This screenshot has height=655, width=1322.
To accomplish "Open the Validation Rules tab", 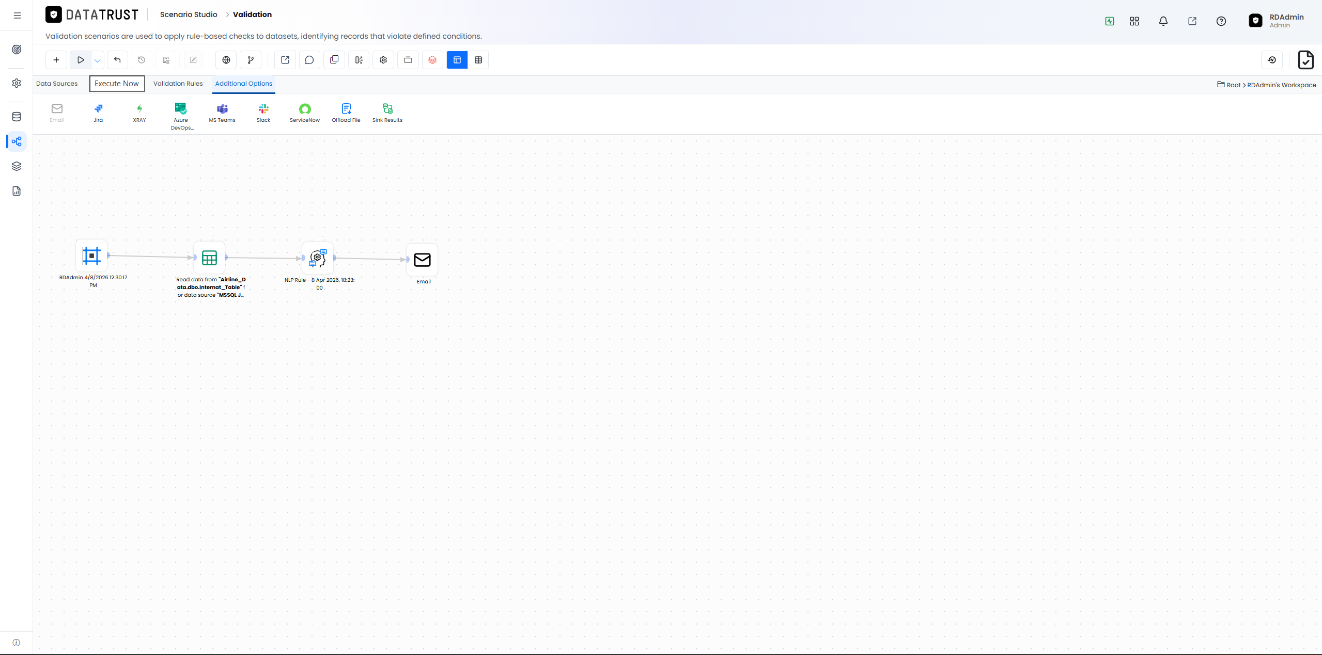I will point(178,84).
